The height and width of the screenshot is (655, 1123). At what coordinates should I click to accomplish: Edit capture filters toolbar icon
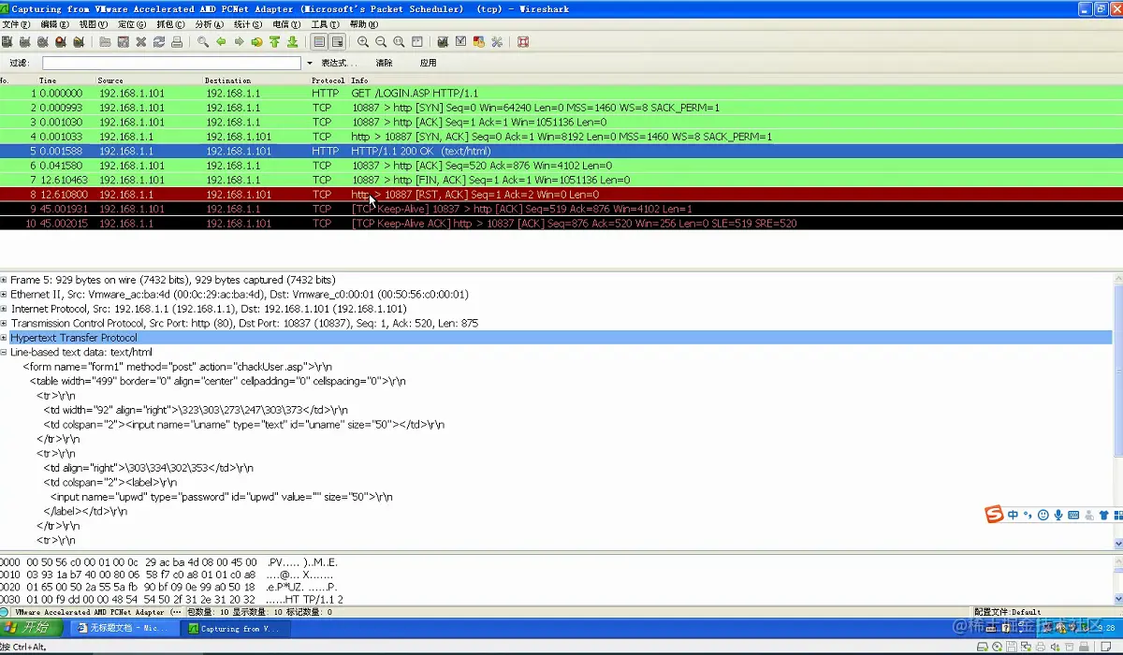click(x=443, y=42)
